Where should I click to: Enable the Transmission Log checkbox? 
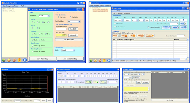(148, 27)
